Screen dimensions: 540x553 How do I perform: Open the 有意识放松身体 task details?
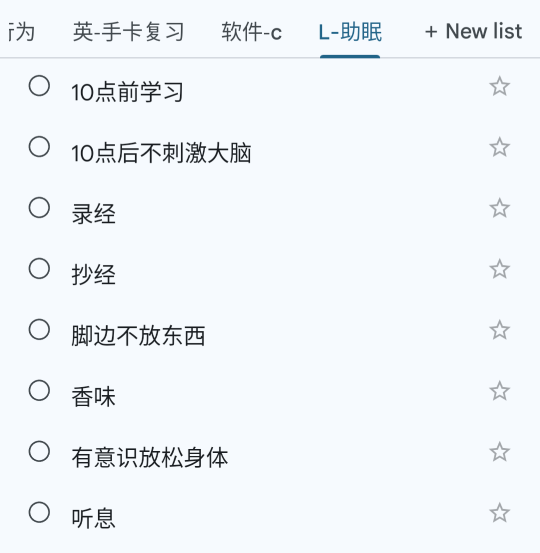click(150, 457)
